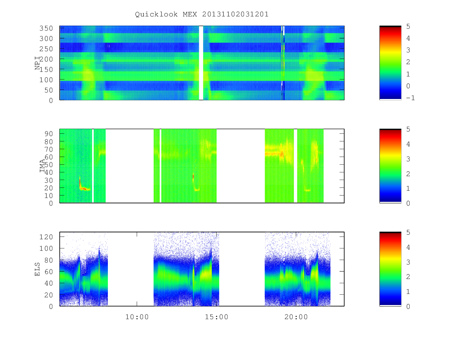
Task: Click the 20:00 time axis label
Action: pyautogui.click(x=296, y=317)
